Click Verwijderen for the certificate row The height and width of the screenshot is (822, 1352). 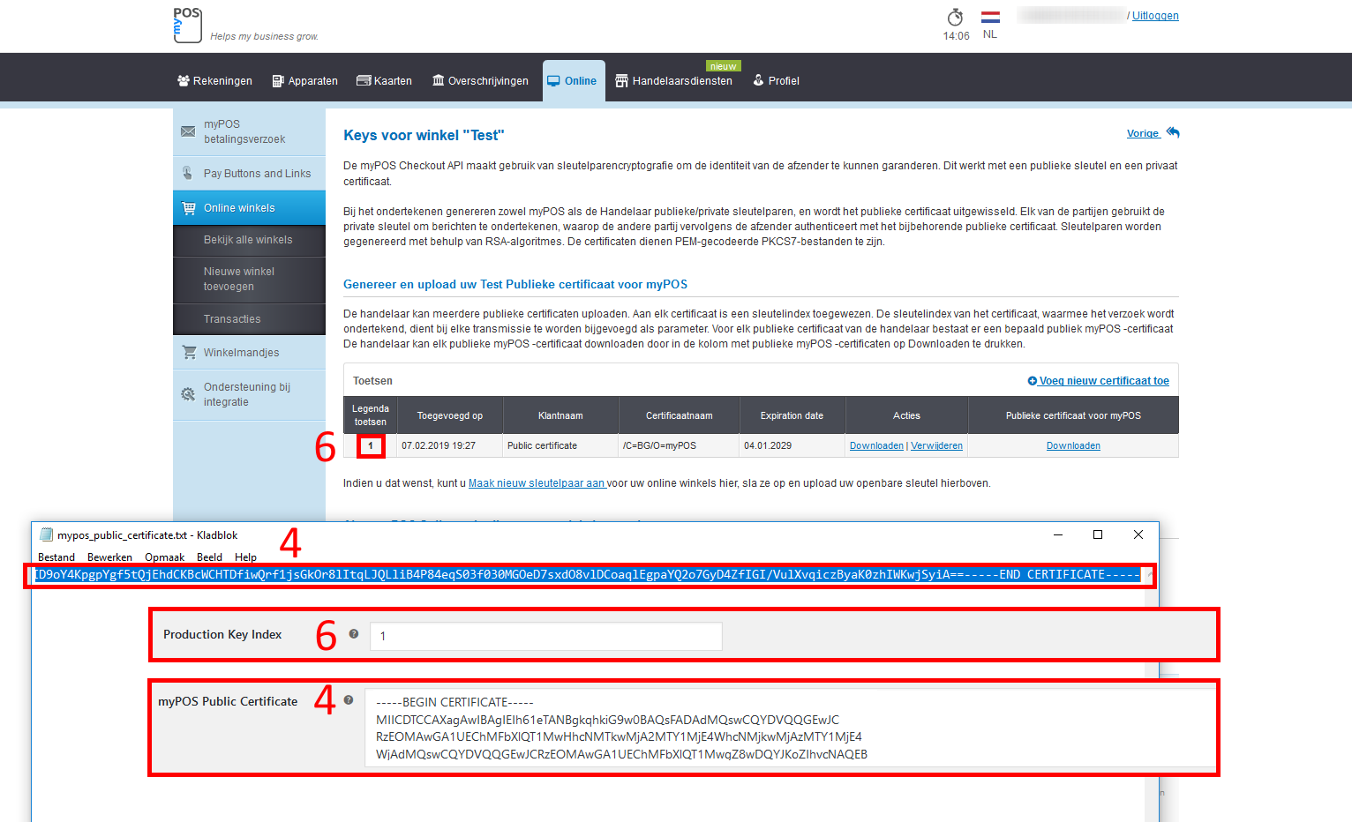936,446
